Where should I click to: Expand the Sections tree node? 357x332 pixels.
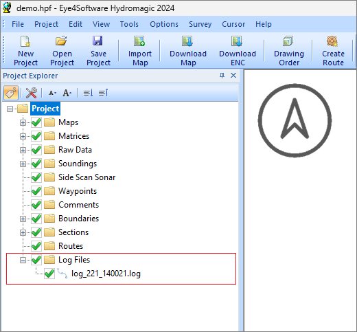pyautogui.click(x=23, y=233)
